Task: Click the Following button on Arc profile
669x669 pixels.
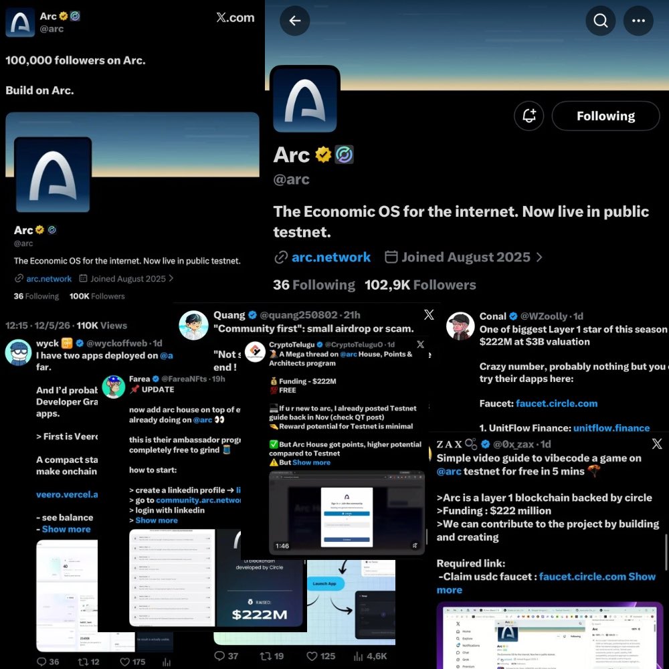Action: 605,116
